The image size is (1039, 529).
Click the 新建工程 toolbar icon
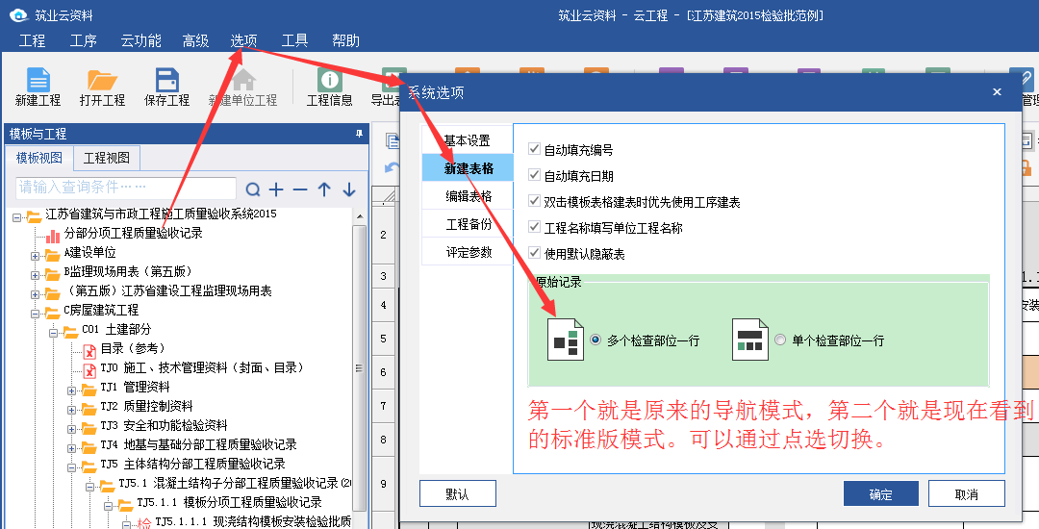tap(38, 82)
